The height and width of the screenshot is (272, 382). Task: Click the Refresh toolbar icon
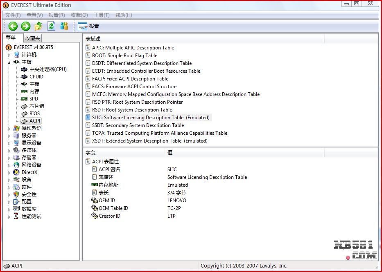(51, 26)
